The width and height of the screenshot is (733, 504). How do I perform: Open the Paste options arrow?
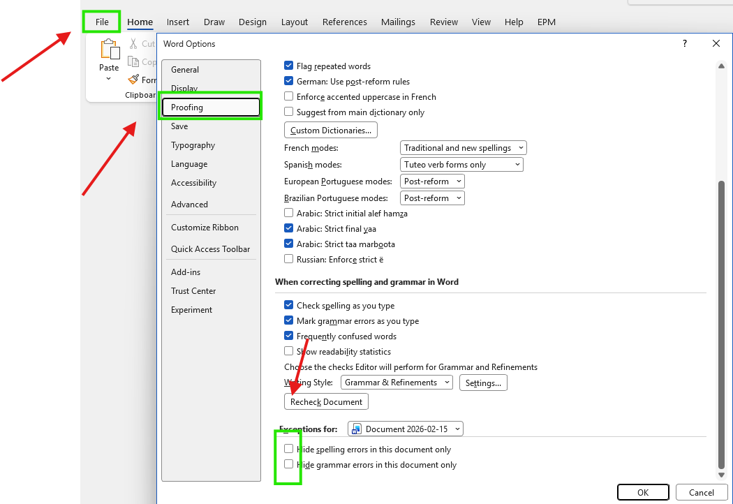tap(108, 79)
